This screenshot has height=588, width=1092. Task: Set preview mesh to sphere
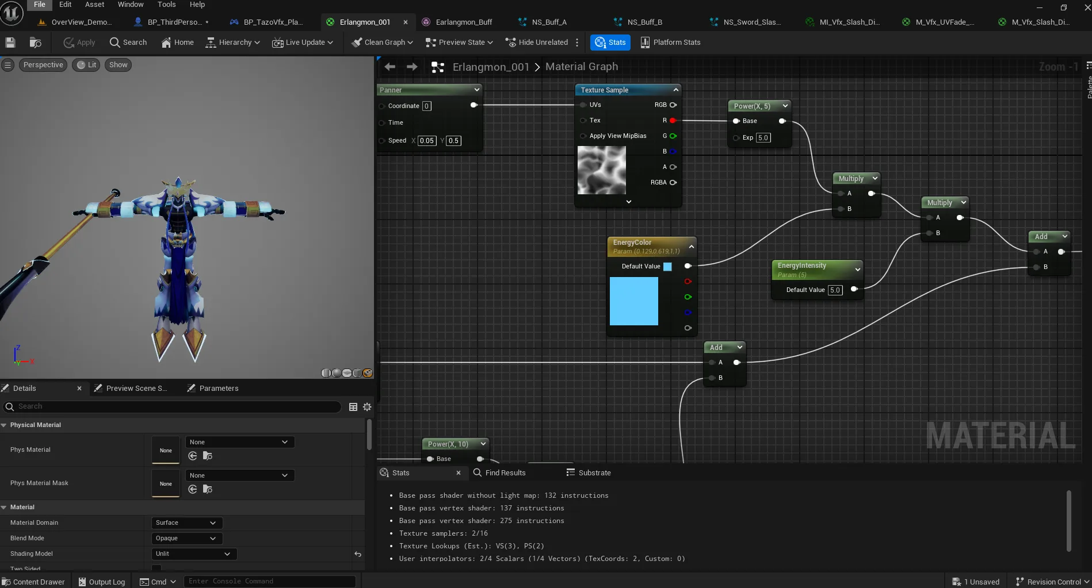[336, 373]
